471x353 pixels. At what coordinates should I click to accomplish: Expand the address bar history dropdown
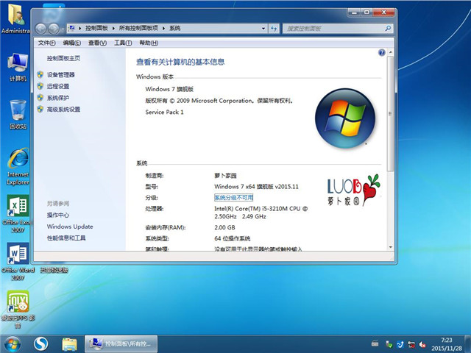(x=263, y=29)
